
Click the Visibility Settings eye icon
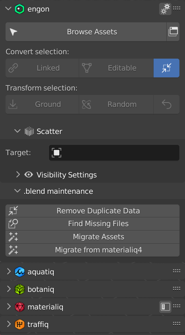point(29,175)
